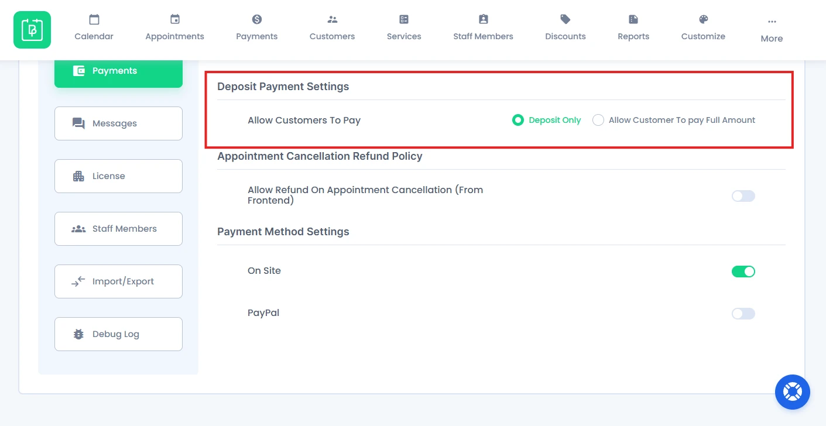
Task: Click the Appointments calendar icon
Action: pos(175,19)
